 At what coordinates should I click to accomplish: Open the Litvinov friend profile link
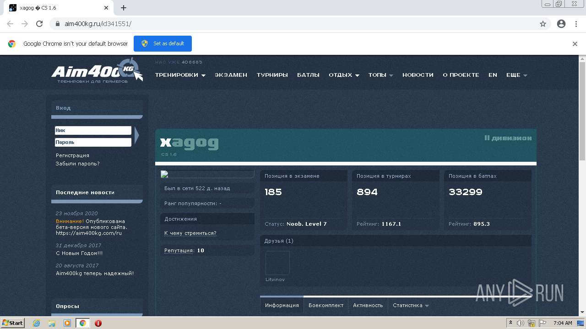tap(275, 279)
